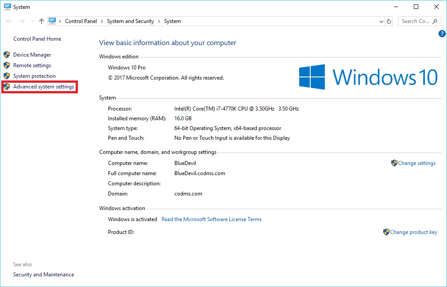Expand the chevron before Control Panel breadcrumb
The image size is (447, 287).
(x=60, y=21)
